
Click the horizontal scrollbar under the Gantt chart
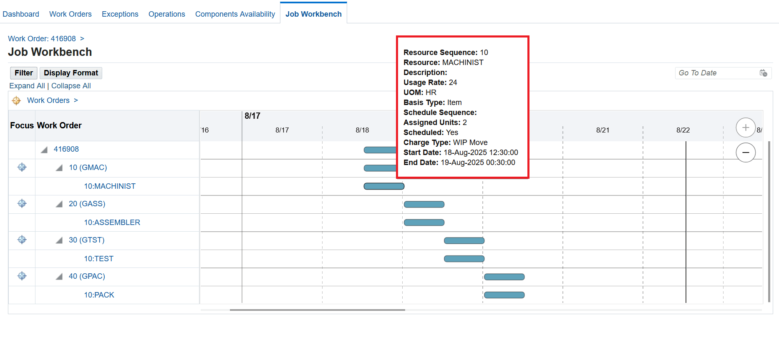pyautogui.click(x=317, y=310)
